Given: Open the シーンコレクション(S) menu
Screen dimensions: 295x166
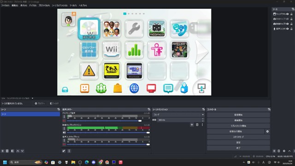Looking at the screenshot, I should [59, 6].
